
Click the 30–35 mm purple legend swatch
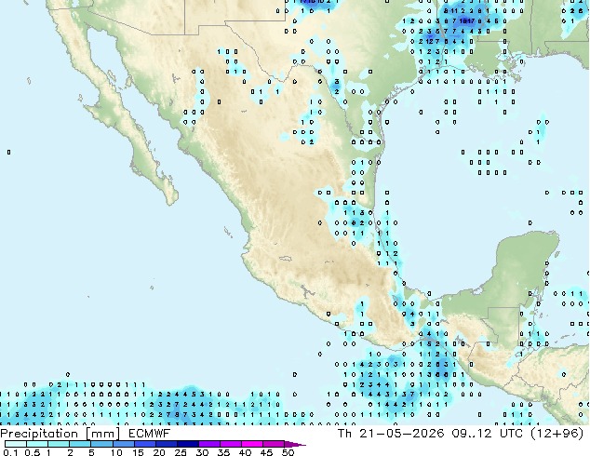coord(208,444)
